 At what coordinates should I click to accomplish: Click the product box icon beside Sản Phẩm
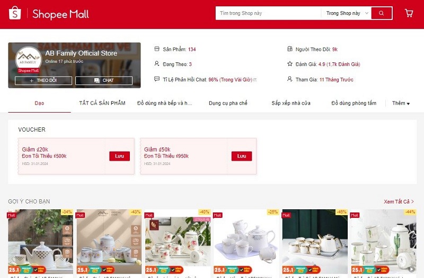[156, 49]
